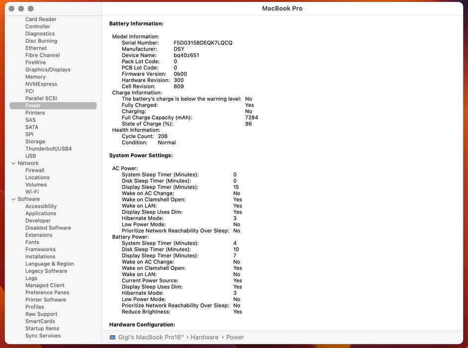Select SATA in the sidebar

tap(32, 127)
